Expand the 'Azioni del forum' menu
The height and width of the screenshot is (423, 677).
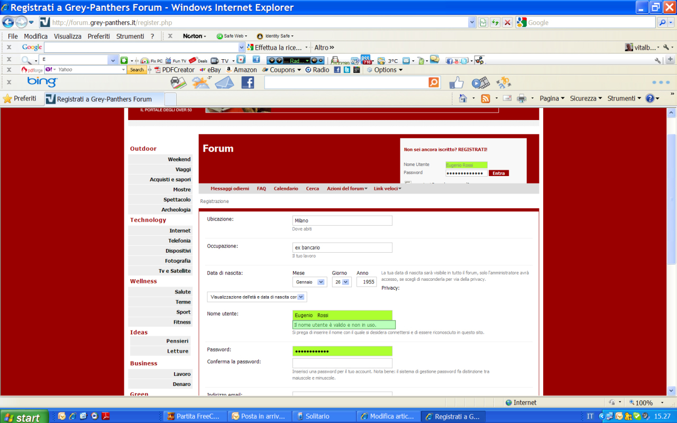347,189
